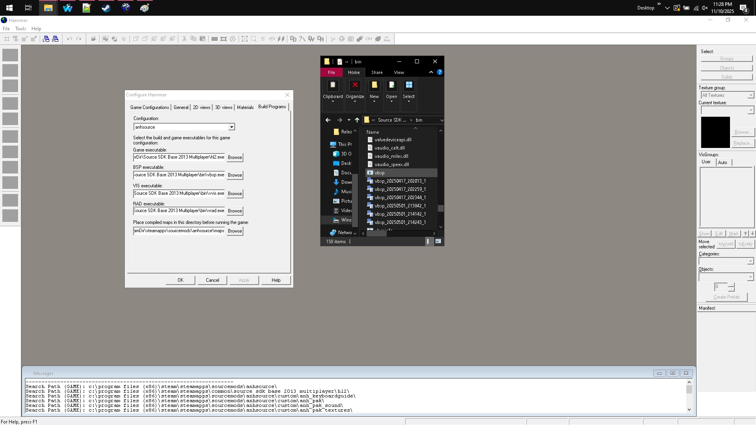Click the save window state icon

55,39
